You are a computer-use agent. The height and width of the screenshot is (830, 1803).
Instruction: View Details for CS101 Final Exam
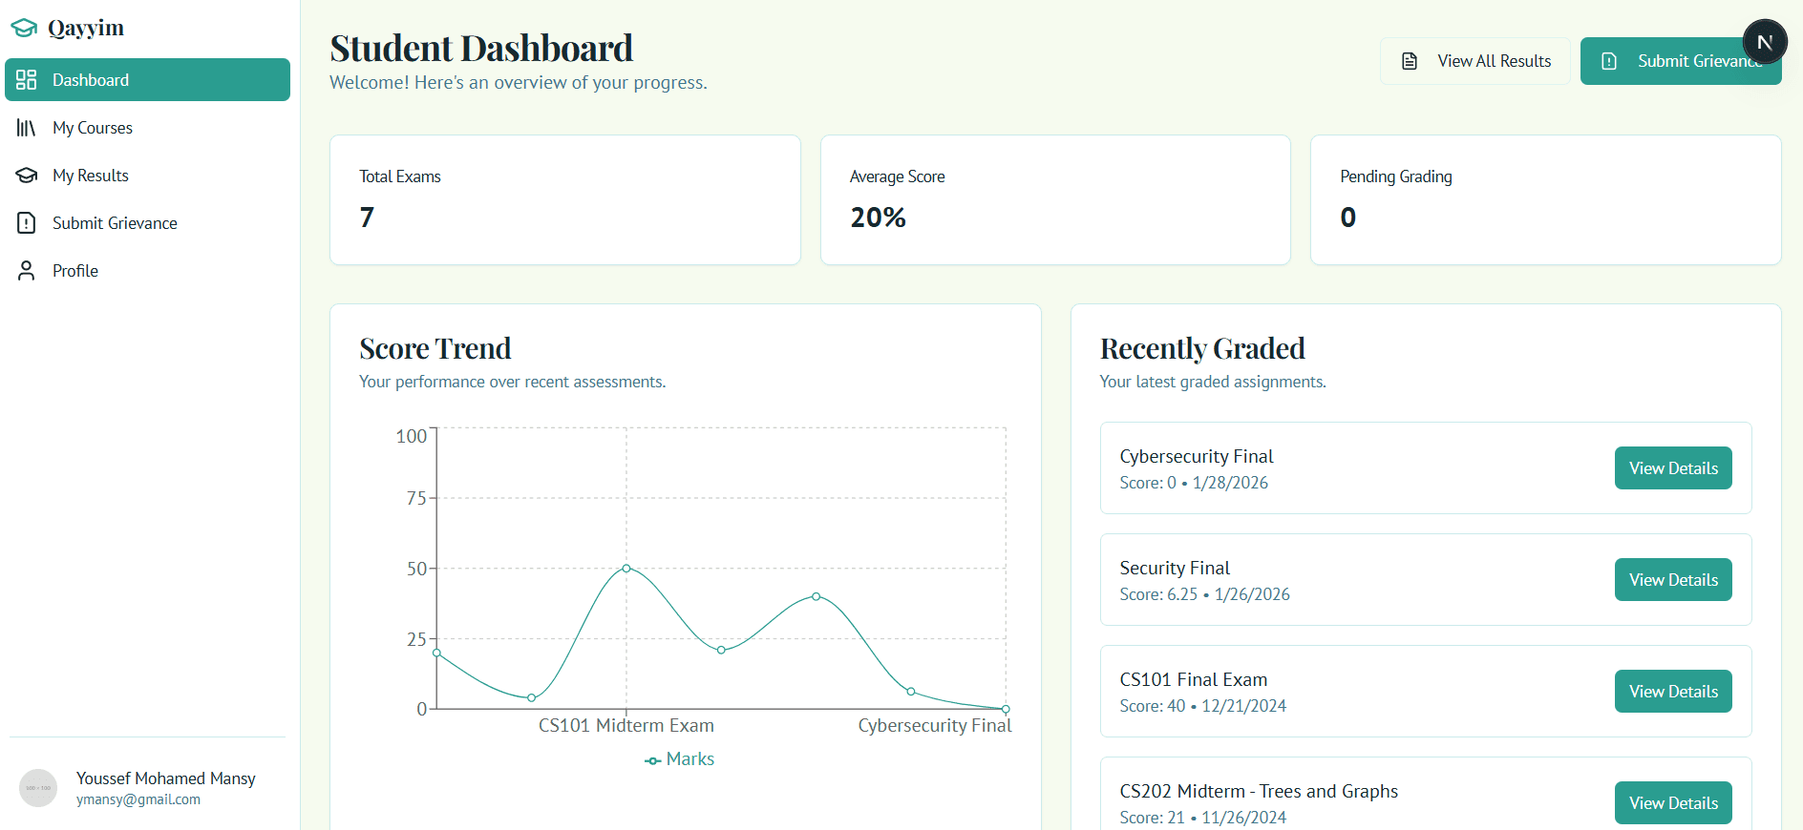(1673, 691)
